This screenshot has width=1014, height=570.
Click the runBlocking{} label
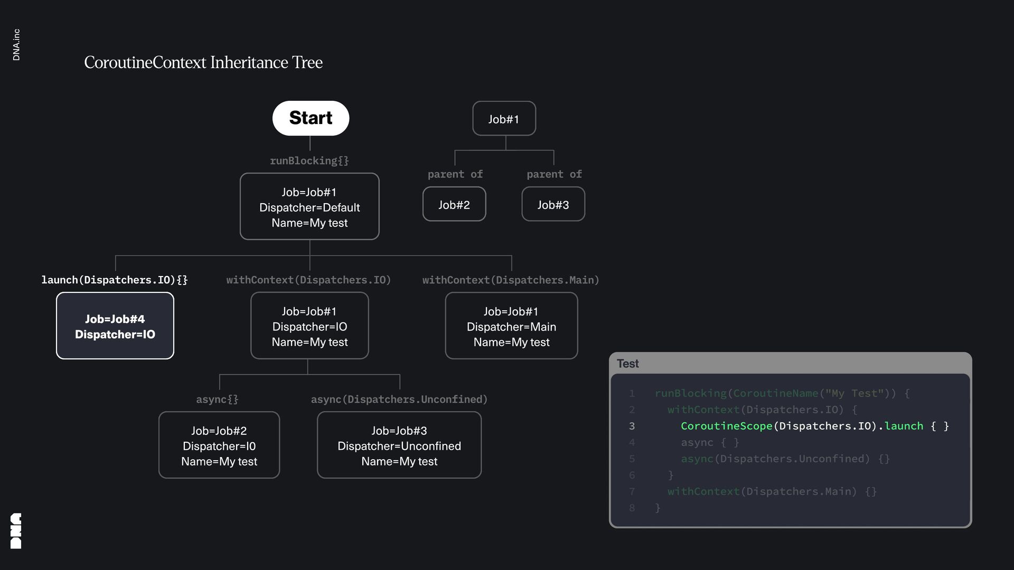[x=309, y=160]
